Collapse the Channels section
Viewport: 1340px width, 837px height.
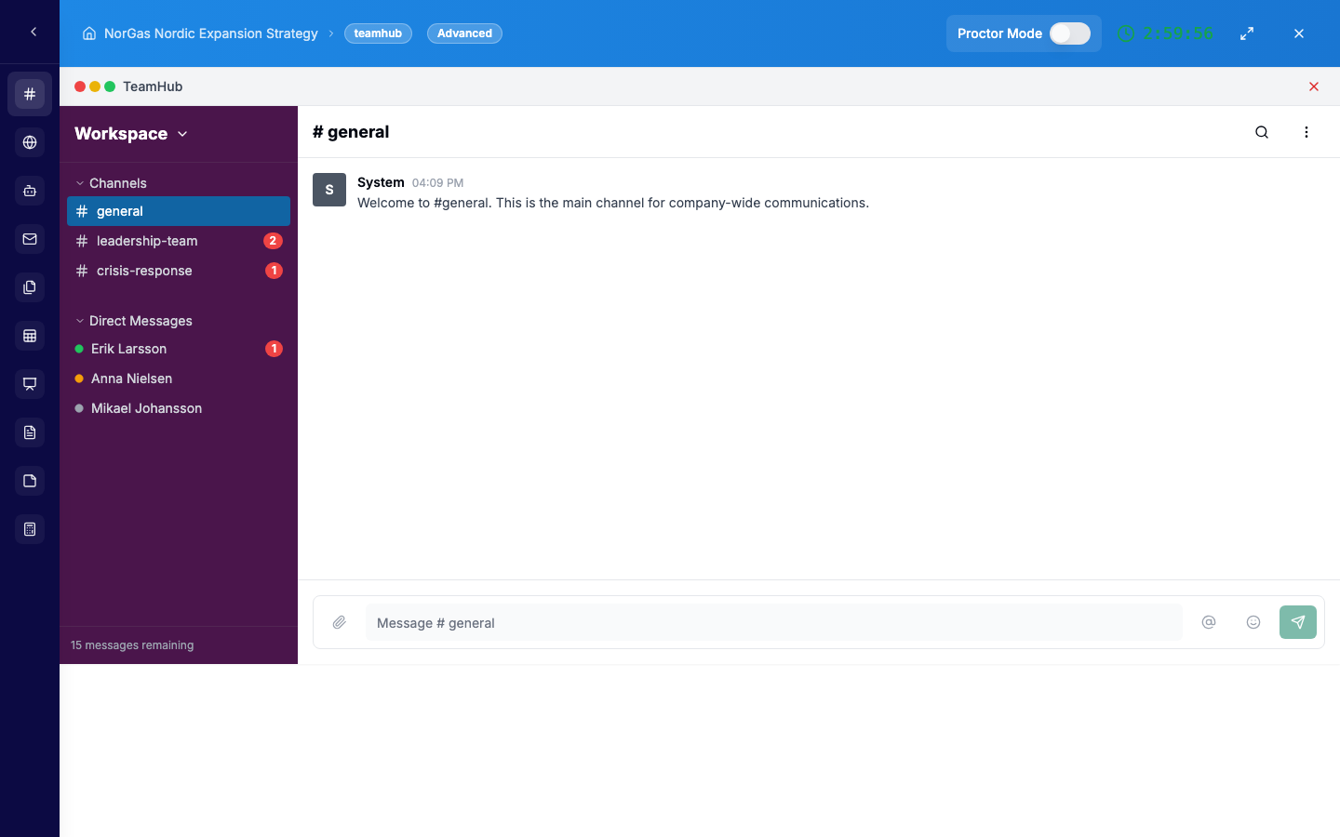(x=111, y=183)
